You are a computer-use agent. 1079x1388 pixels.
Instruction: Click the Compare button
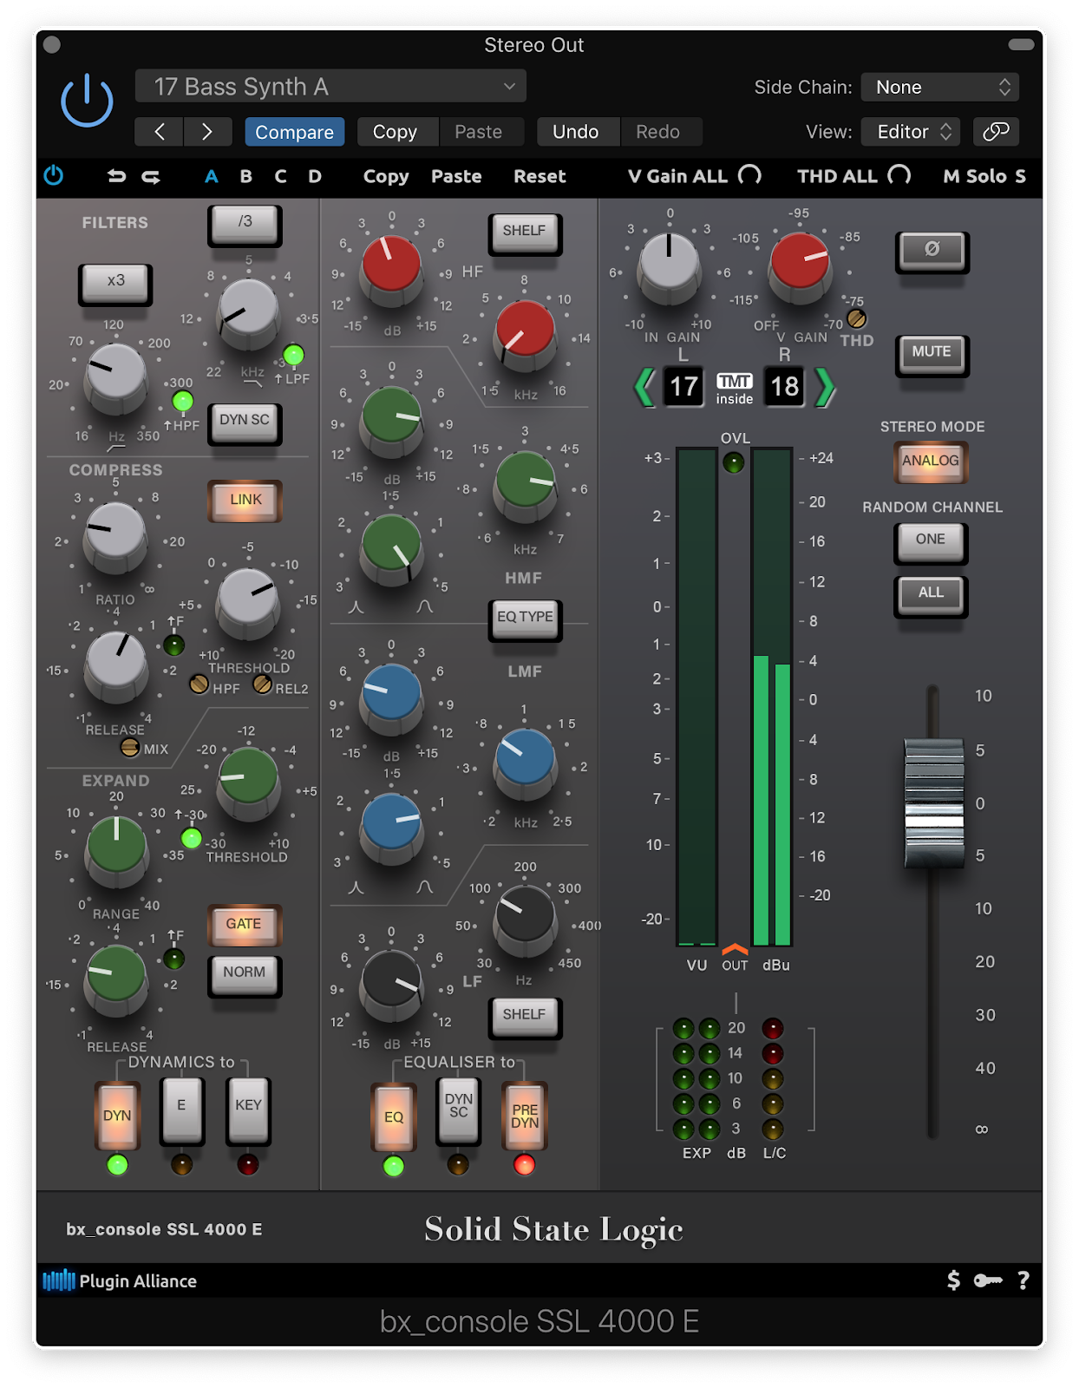click(294, 132)
